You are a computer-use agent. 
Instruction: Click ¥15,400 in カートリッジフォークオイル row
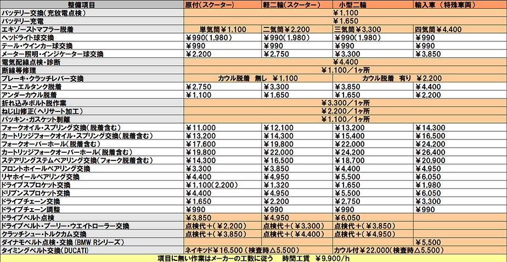(x=373, y=135)
